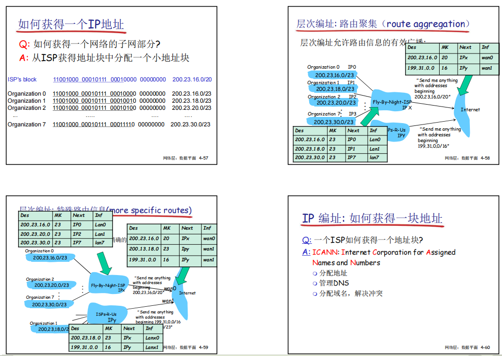The height and width of the screenshot is (356, 502).
Task: Click the bullet item 管理DNS
Action: [334, 283]
